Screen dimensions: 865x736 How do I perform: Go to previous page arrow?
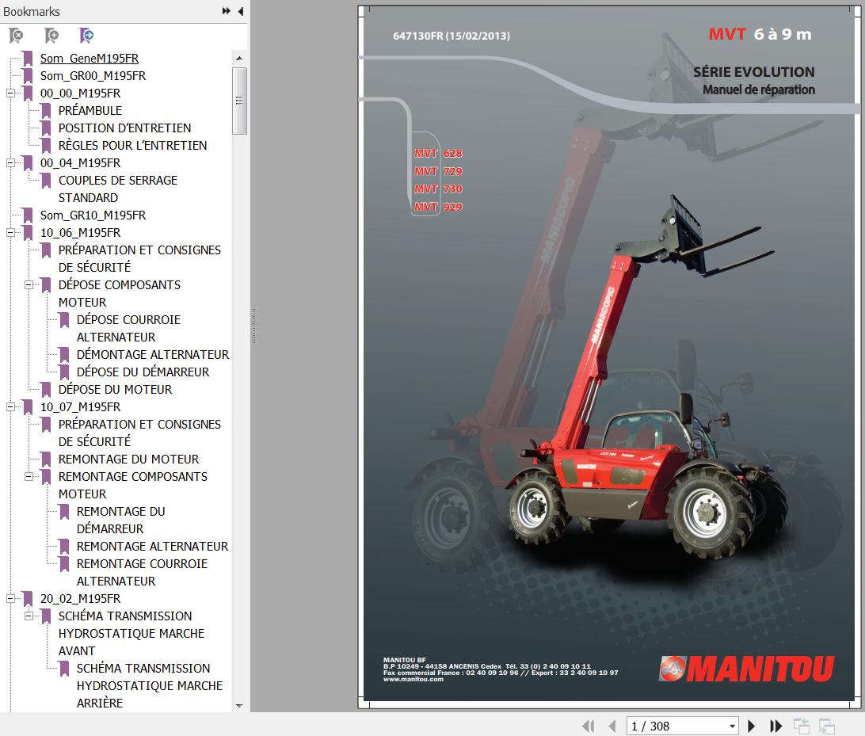click(612, 726)
